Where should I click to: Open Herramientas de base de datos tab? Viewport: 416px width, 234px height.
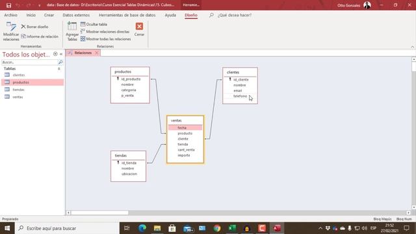pyautogui.click(x=127, y=15)
